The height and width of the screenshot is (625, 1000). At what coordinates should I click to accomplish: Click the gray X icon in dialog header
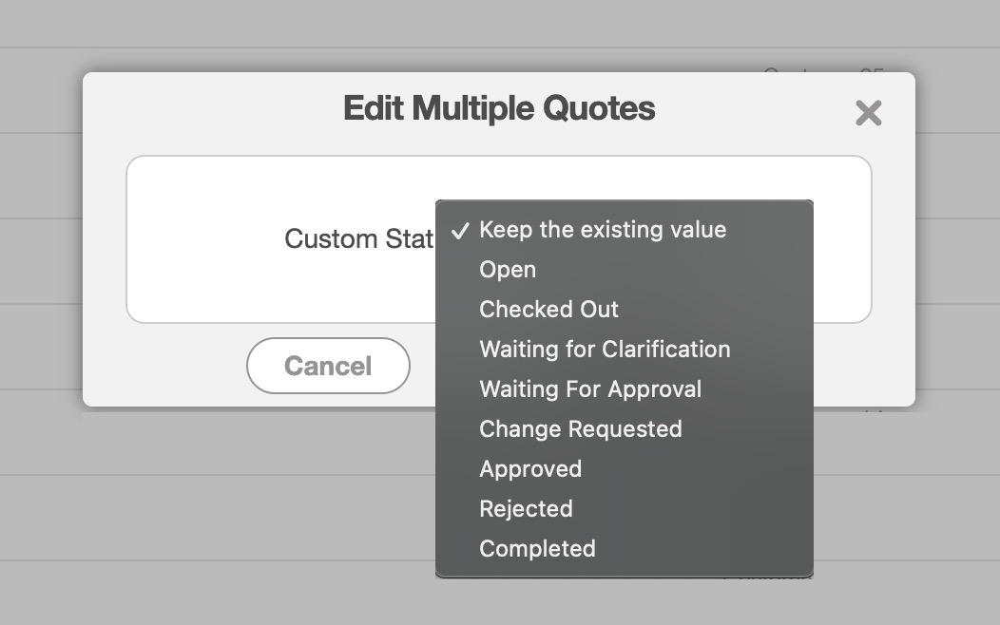(868, 113)
